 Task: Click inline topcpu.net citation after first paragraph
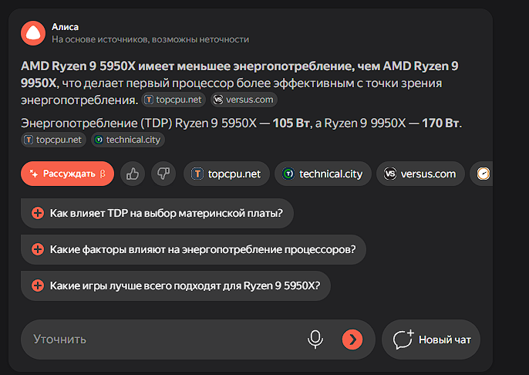174,100
